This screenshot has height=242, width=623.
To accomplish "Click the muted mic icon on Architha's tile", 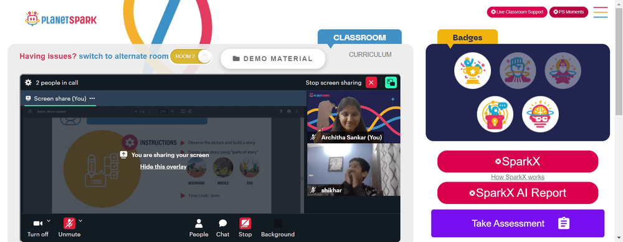I will point(313,137).
